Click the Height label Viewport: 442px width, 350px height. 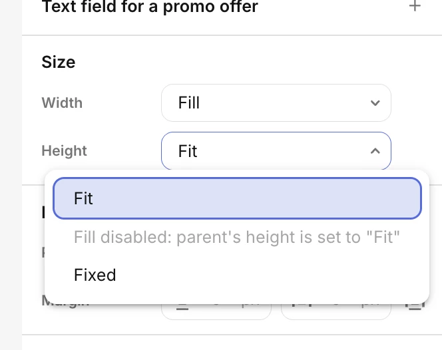click(x=64, y=151)
